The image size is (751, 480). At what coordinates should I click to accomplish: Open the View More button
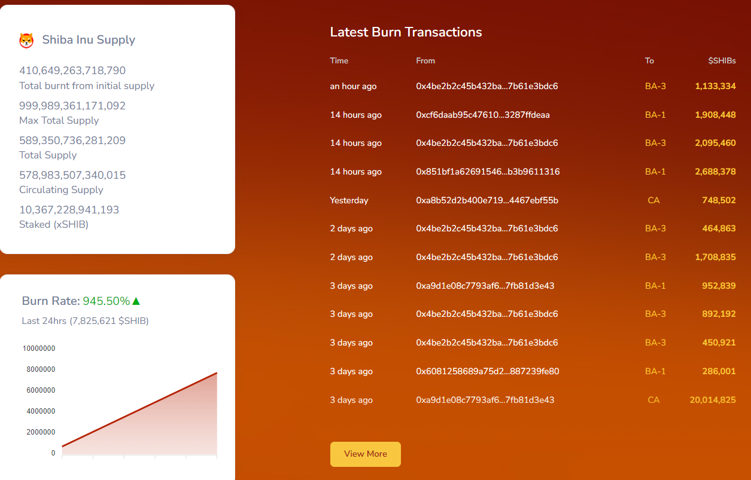coord(365,454)
